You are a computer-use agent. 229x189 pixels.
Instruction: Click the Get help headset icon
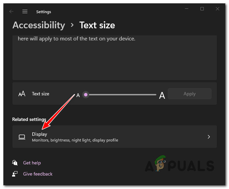[x=15, y=163]
